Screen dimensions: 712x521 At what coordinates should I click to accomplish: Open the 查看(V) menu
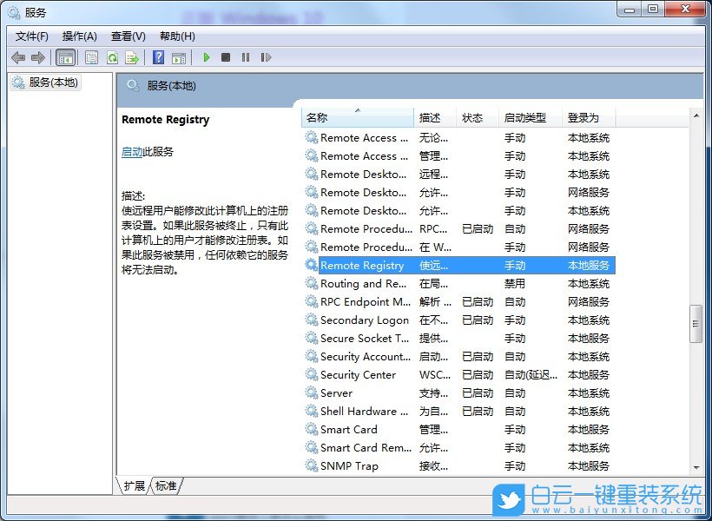(127, 36)
